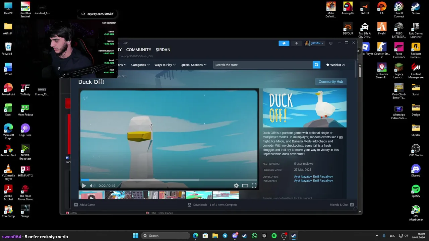429x241 pixels.
Task: Show hidden system tray icons chevron
Action: (377, 236)
